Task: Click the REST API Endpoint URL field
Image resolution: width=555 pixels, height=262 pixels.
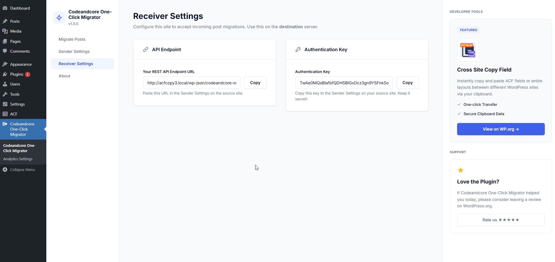Action: (x=192, y=83)
